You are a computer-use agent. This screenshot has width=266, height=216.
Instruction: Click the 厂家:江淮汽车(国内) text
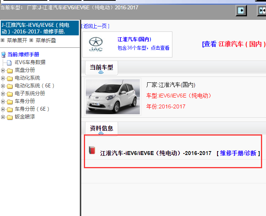click(170, 85)
